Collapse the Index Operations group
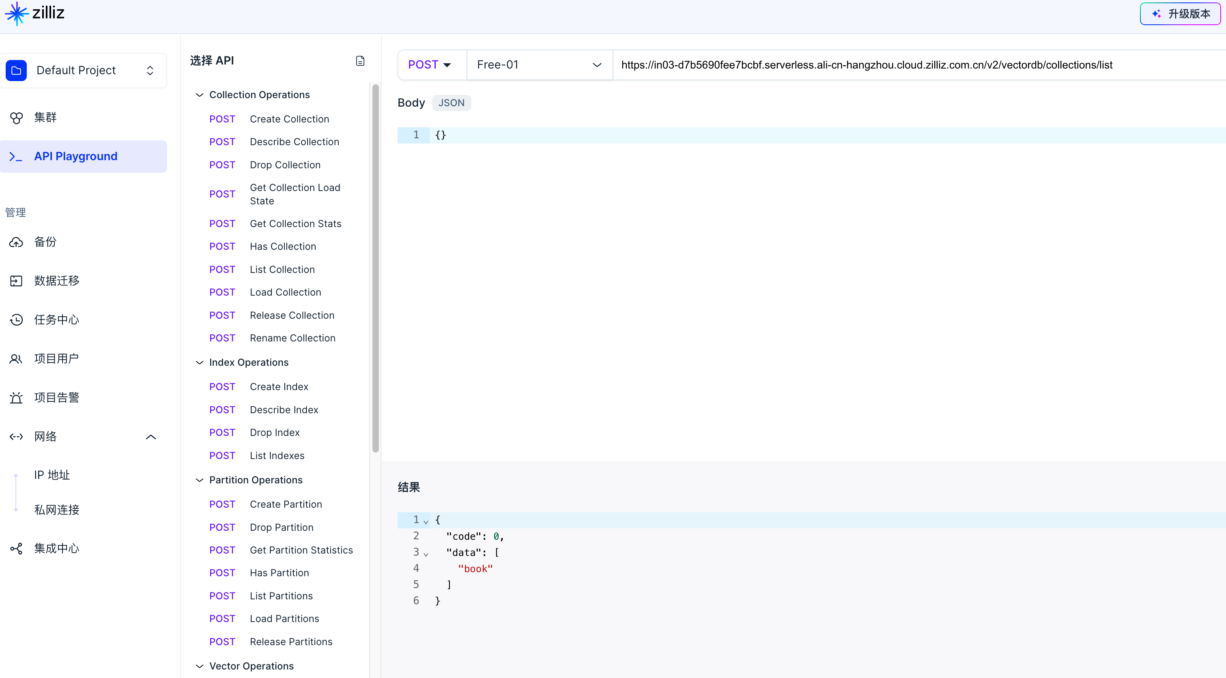 click(x=200, y=363)
